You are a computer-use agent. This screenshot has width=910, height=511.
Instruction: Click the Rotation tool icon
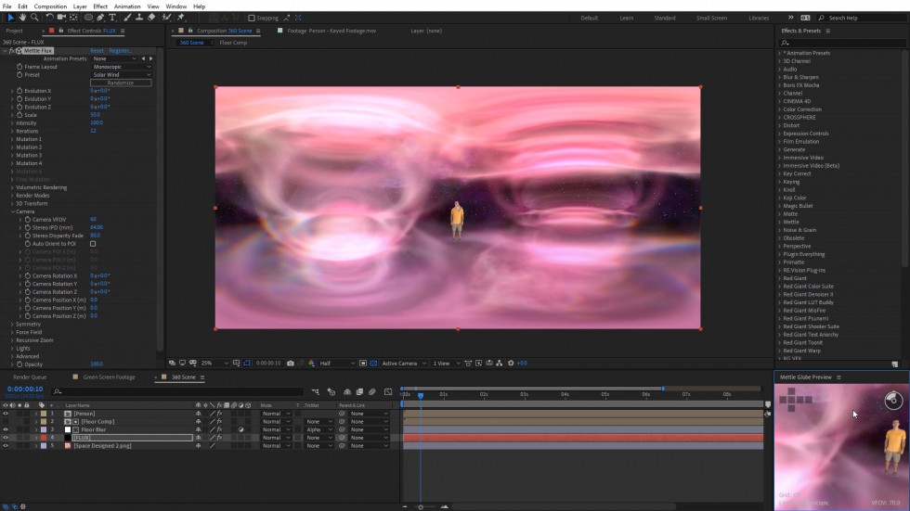(50, 18)
